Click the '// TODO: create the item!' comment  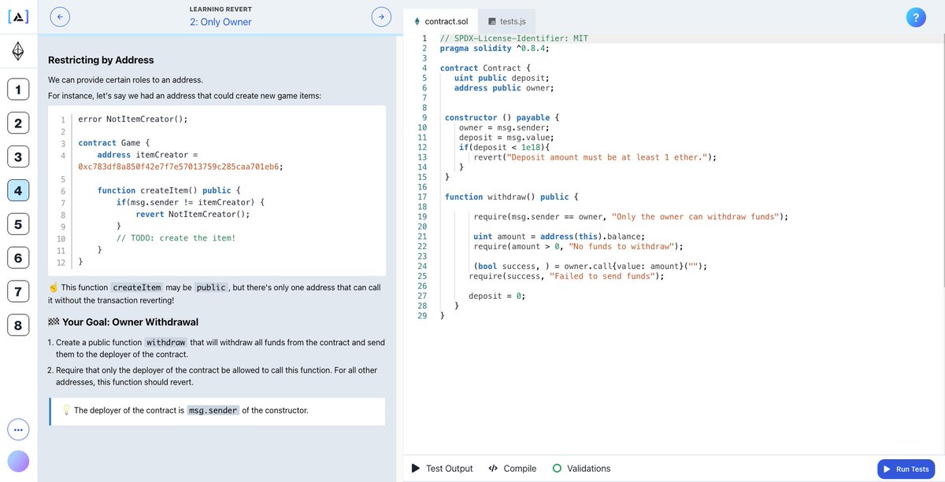[x=176, y=237]
